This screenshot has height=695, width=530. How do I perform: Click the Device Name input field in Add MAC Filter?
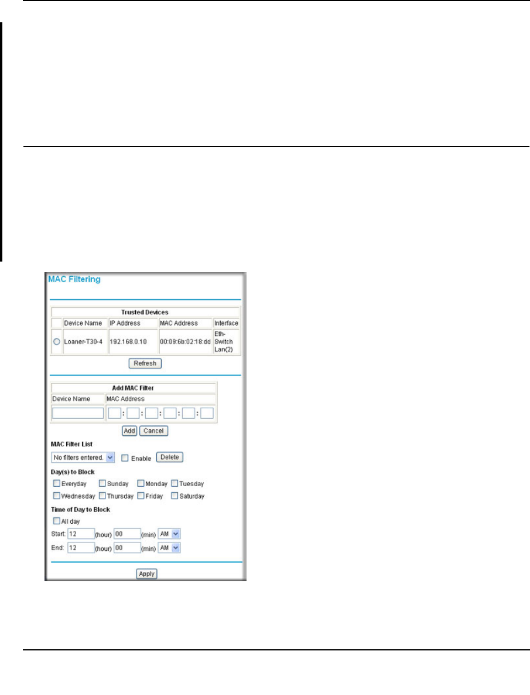pos(78,413)
